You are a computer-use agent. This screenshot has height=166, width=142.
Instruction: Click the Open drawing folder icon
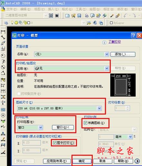tap(73, 16)
